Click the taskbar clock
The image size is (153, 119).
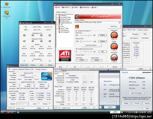(x=149, y=112)
